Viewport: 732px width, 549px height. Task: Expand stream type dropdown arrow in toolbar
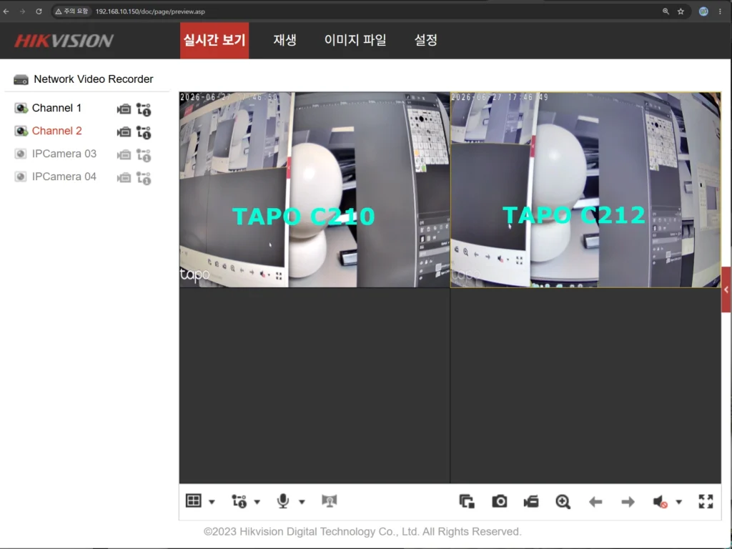point(257,503)
